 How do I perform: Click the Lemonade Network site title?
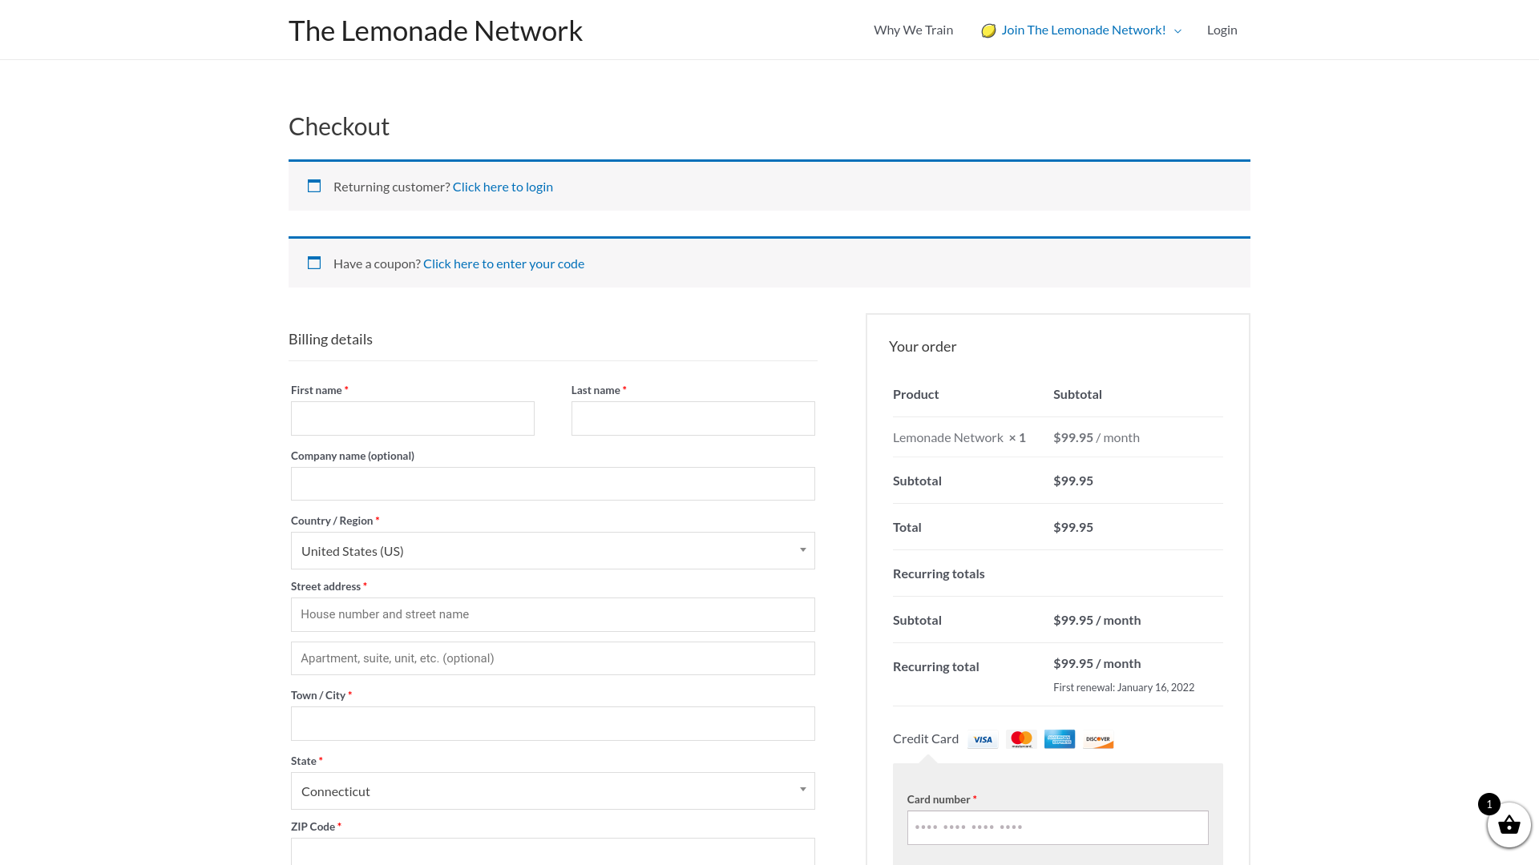coord(435,30)
